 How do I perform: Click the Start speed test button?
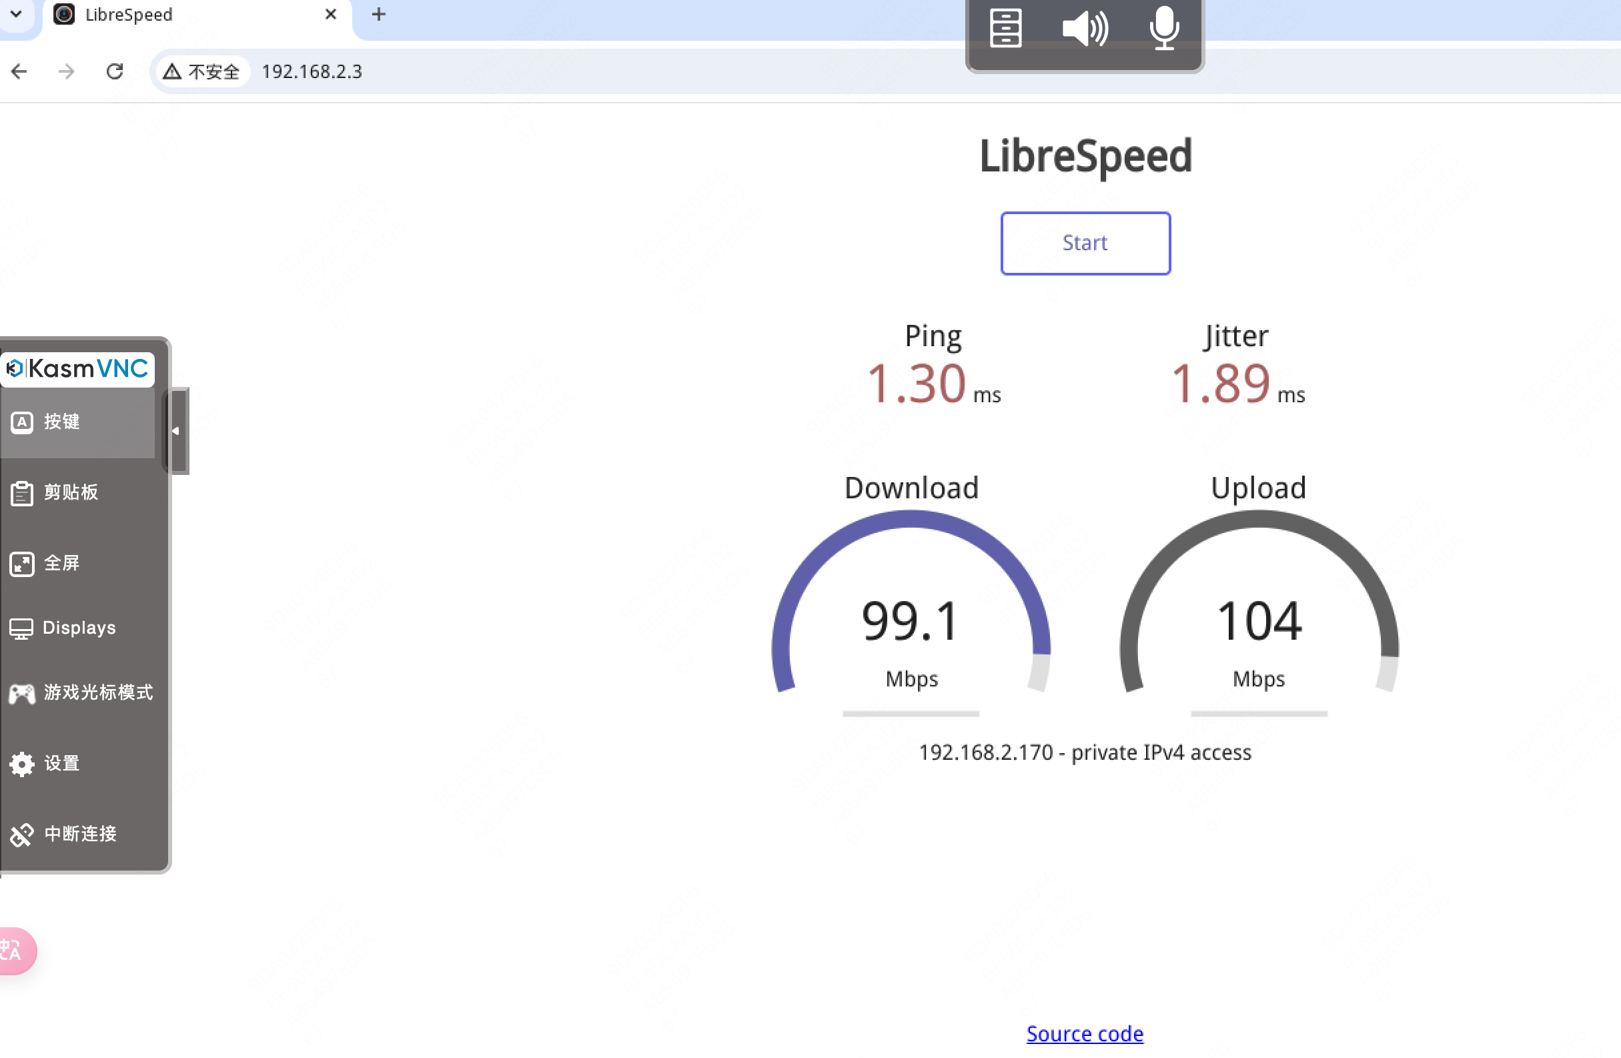[x=1085, y=243]
